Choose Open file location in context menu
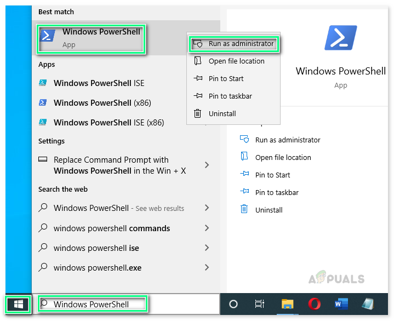 (x=233, y=61)
